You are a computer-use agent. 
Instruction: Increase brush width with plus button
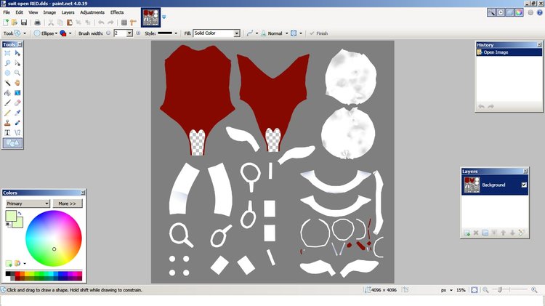[138, 33]
